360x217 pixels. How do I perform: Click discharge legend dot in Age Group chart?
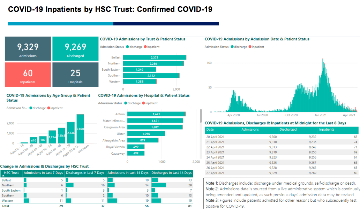pyautogui.click(x=31, y=108)
